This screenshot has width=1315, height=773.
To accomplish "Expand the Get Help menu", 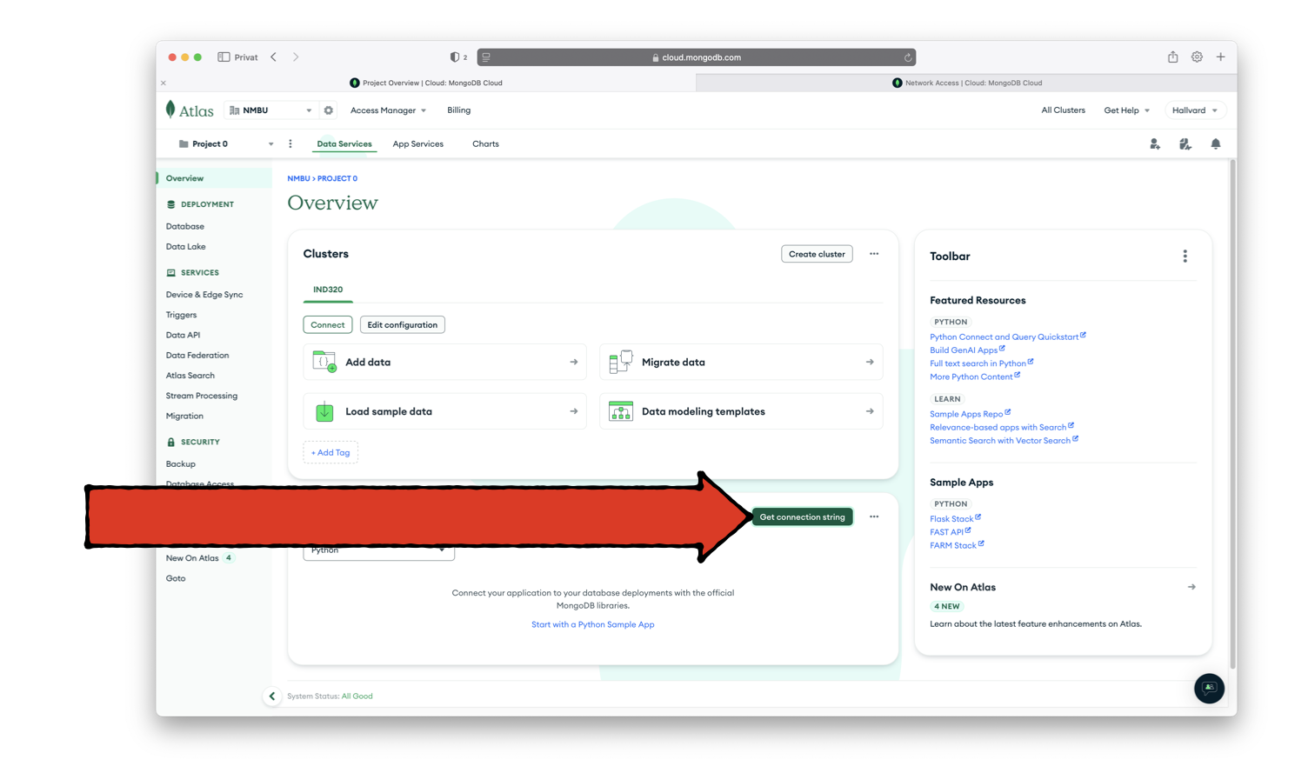I will (x=1127, y=110).
